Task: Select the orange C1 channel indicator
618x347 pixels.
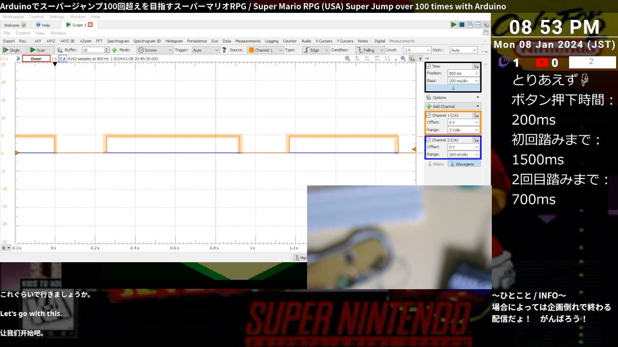Action: (x=54, y=58)
